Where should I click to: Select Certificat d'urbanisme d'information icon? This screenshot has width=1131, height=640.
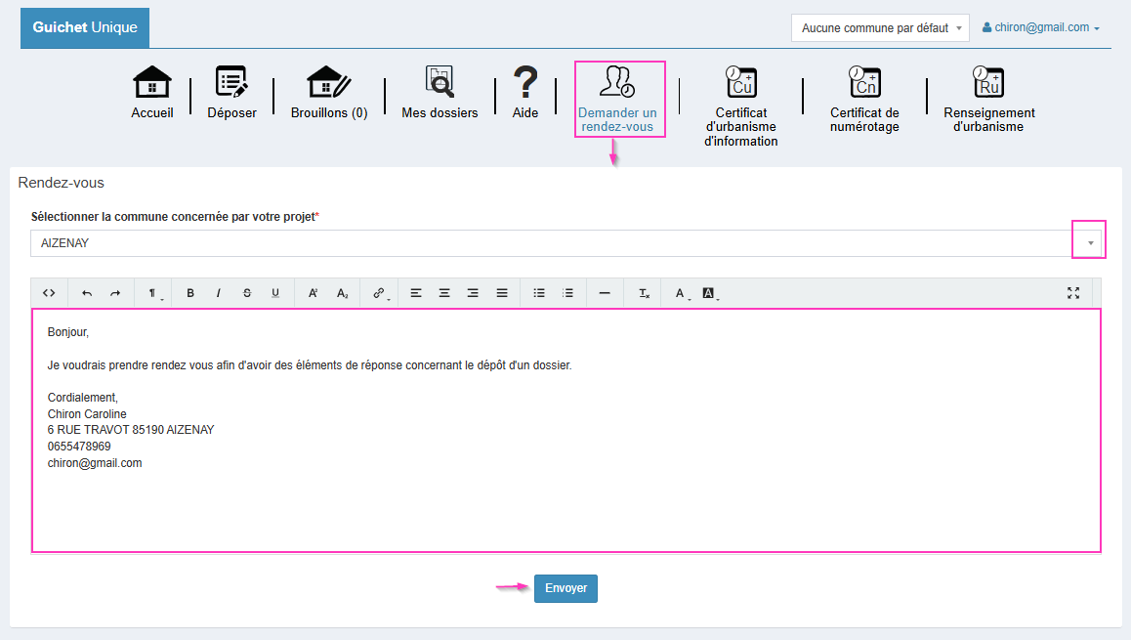pyautogui.click(x=740, y=83)
